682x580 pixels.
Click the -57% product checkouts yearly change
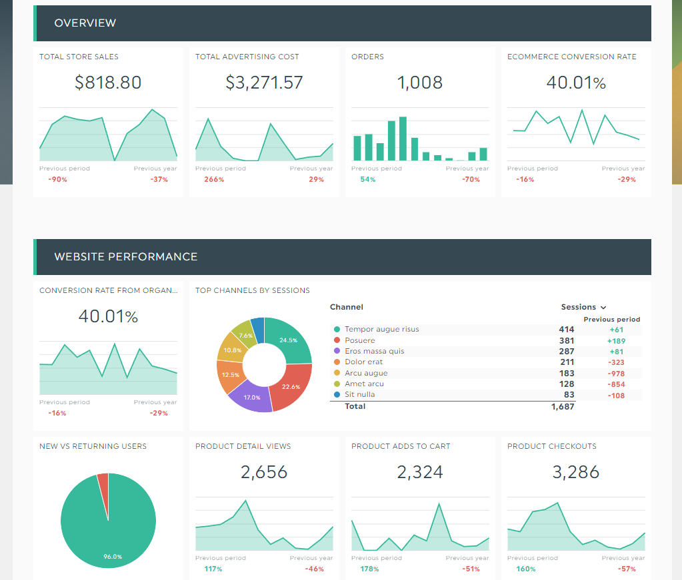(x=626, y=569)
